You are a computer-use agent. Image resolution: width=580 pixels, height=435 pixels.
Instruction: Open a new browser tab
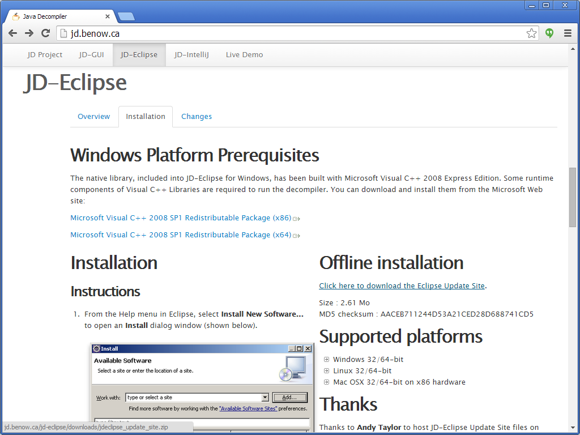coord(126,16)
